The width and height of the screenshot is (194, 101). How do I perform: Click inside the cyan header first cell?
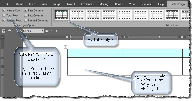96,53
